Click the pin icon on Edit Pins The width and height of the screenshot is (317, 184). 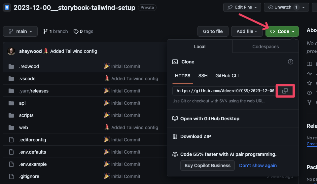[x=230, y=7]
